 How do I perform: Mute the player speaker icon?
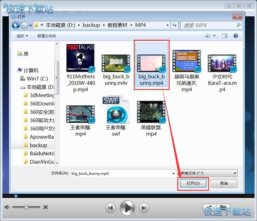point(7,207)
